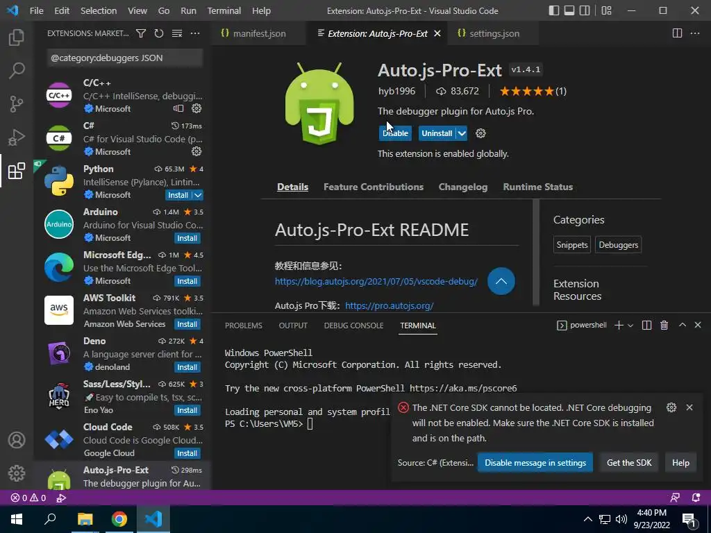Close the Auto.js-Pro-Ext extension tab
The width and height of the screenshot is (711, 533).
[437, 33]
